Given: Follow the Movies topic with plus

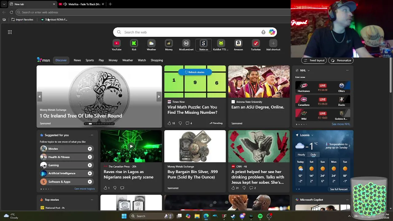Looking at the screenshot, I should pyautogui.click(x=90, y=149).
